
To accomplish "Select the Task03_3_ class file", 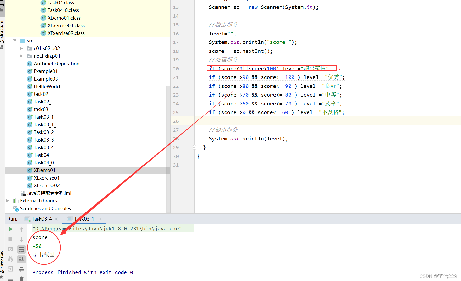I will pyautogui.click(x=45, y=140).
